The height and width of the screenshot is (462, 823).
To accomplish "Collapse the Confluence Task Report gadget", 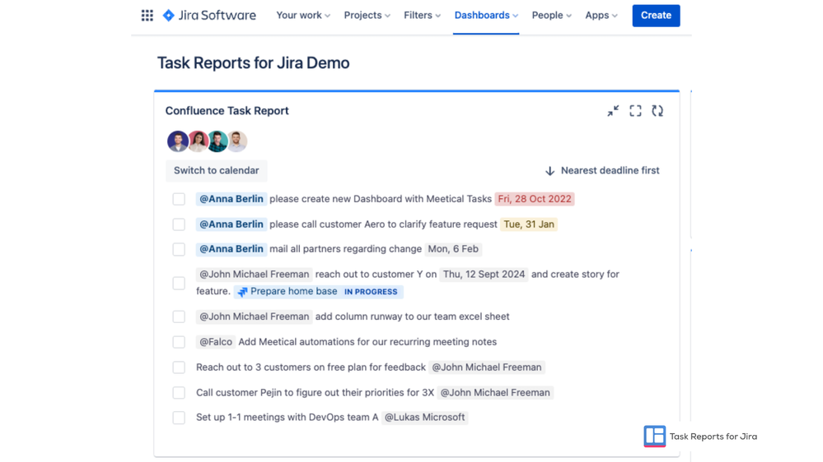I will (x=613, y=111).
